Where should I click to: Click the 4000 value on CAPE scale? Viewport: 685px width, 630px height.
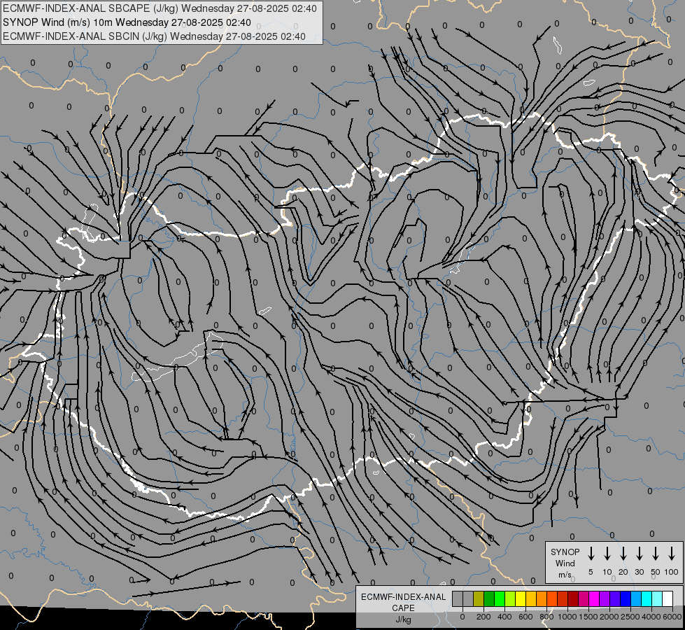pyautogui.click(x=651, y=617)
